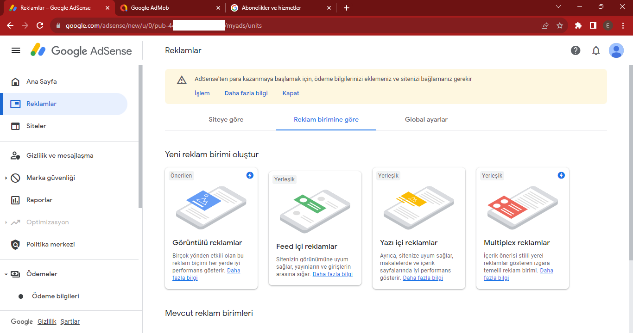633x333 pixels.
Task: Open the hamburger main menu
Action: coord(16,50)
